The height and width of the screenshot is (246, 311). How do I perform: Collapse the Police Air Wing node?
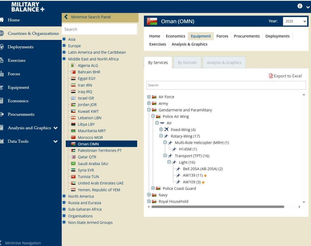[x=153, y=116]
